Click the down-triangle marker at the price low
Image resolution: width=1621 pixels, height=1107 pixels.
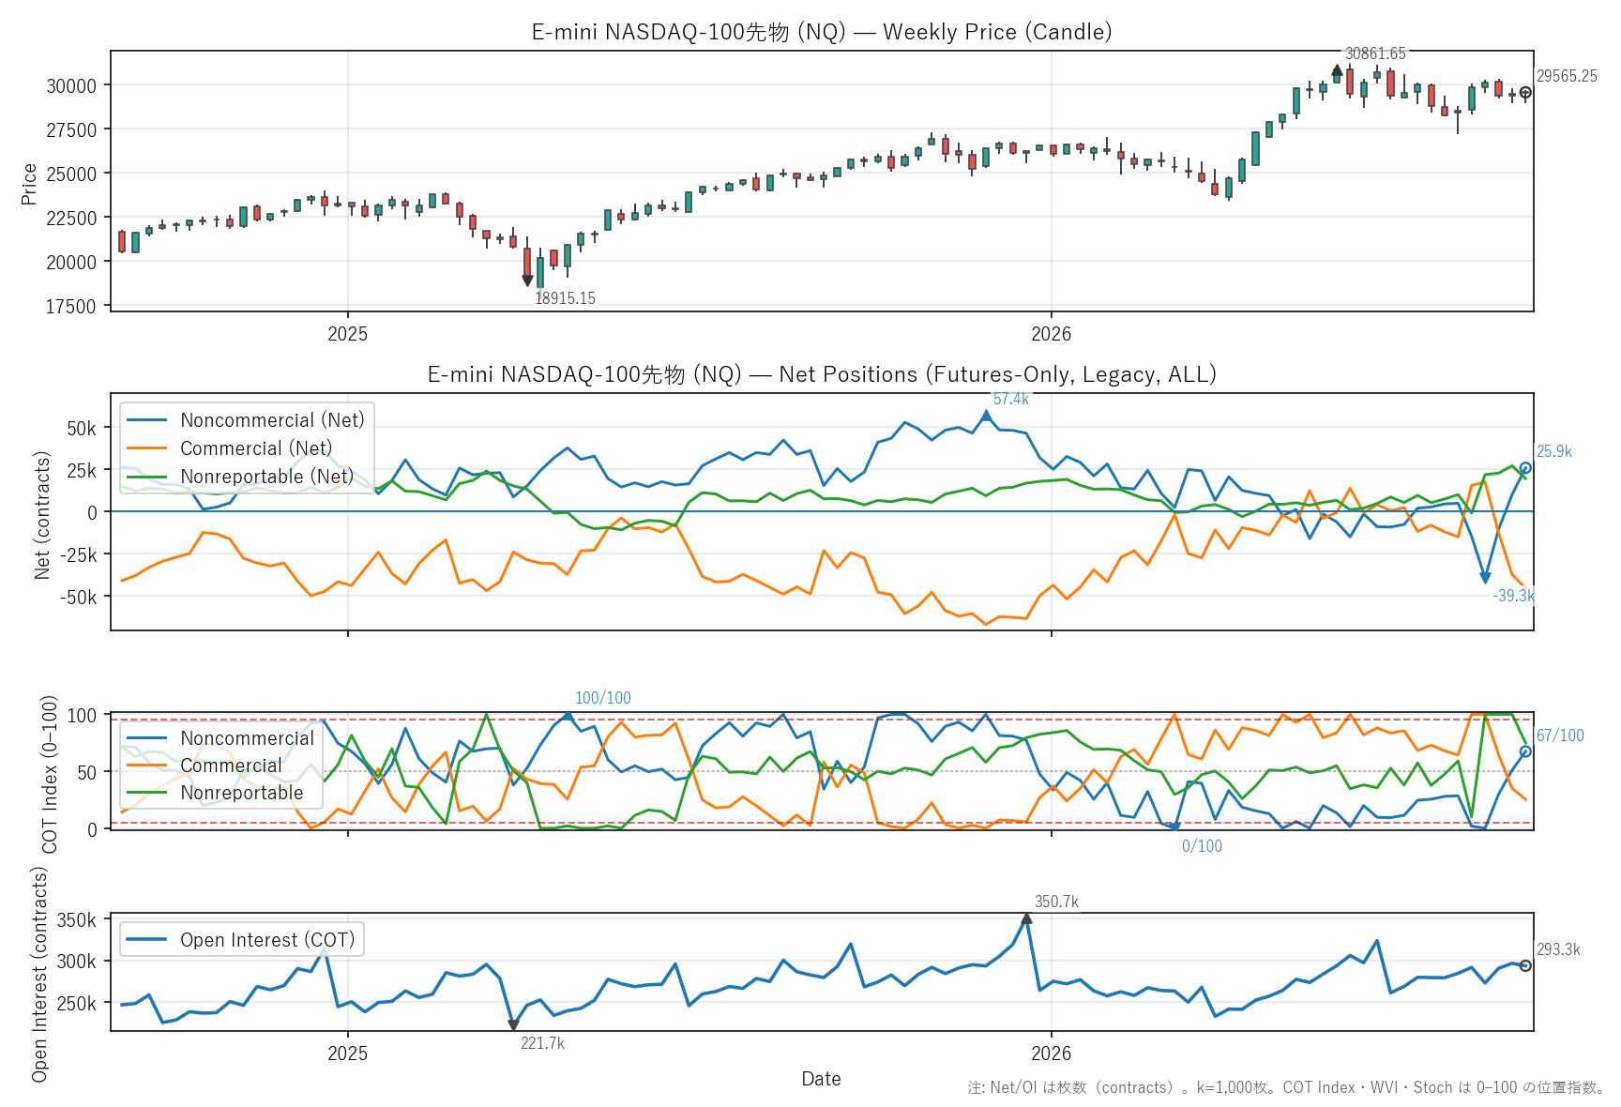pos(528,281)
